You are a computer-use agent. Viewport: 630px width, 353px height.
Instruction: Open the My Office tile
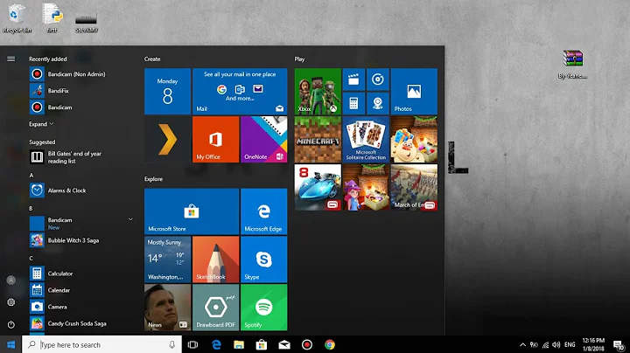215,138
